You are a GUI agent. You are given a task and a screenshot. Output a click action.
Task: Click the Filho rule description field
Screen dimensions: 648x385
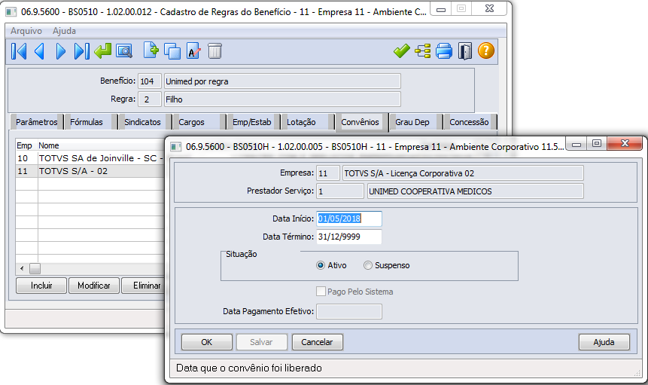282,99
